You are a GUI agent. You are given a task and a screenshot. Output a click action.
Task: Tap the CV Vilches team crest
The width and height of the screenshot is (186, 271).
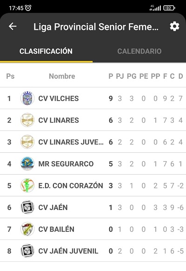(x=27, y=98)
